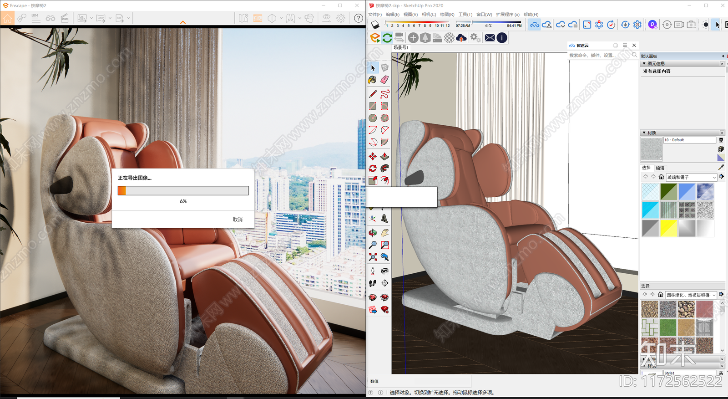Cancel the image export with 取消
The width and height of the screenshot is (728, 399).
tap(238, 220)
